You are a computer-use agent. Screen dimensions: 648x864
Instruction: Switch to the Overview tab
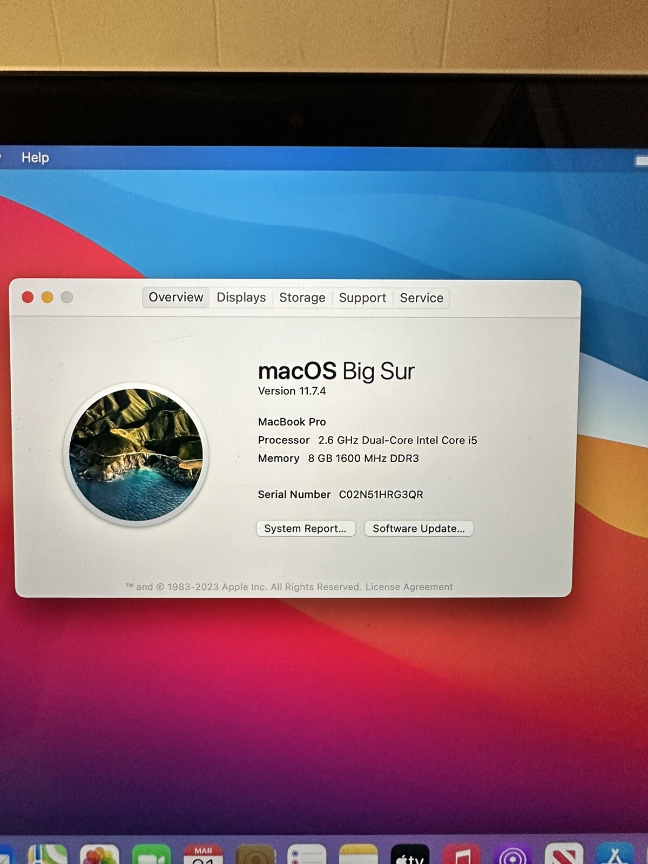click(x=176, y=298)
